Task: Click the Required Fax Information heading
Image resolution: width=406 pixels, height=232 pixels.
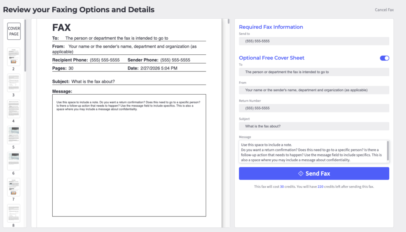Action: (271, 27)
